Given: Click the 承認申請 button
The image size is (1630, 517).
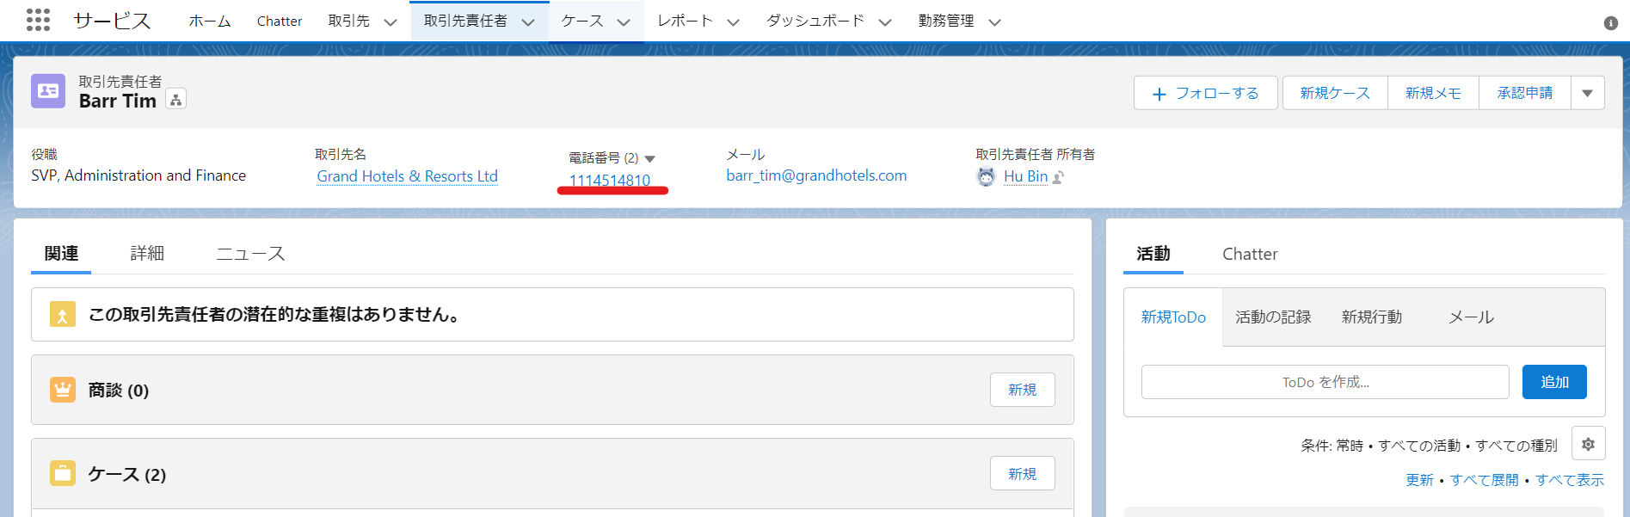Looking at the screenshot, I should 1525,93.
